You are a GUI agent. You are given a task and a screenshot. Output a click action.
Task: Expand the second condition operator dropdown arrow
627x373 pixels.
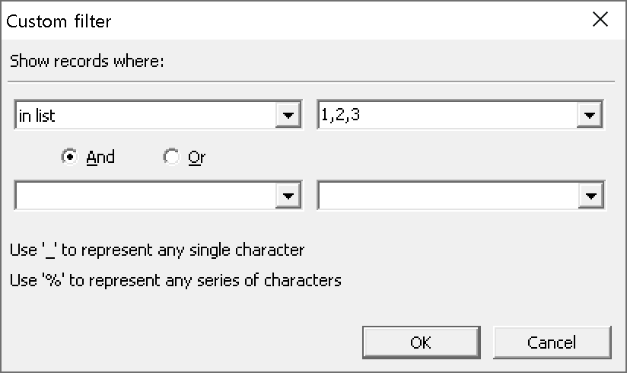coord(288,196)
